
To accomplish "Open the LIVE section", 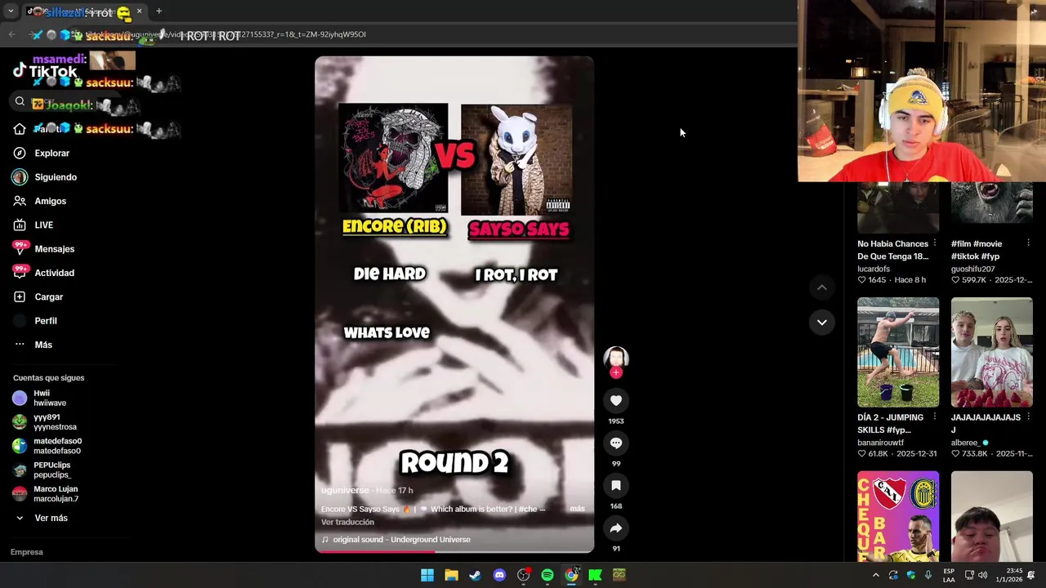I will 43,225.
